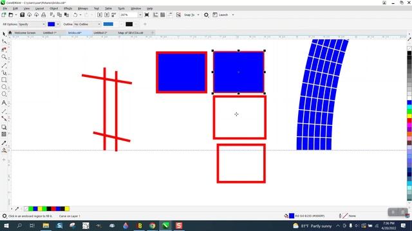Select the Freehand line tool
Image resolution: width=412 pixels, height=231 pixels.
(4, 65)
